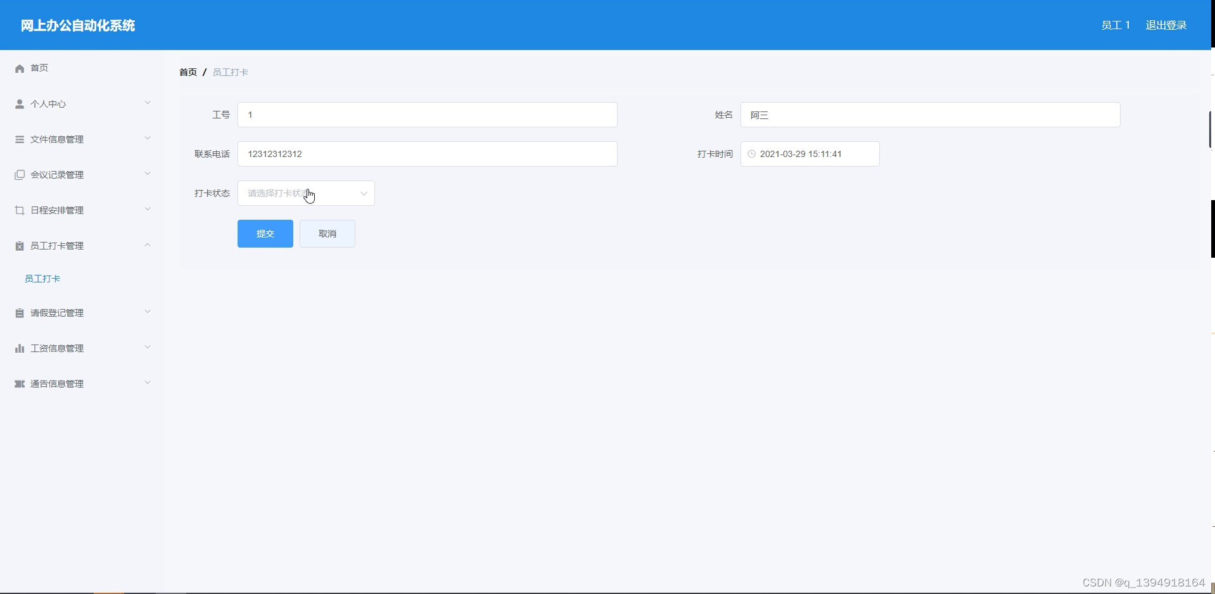The image size is (1215, 594).
Task: Expand 请假登记管理 chevron
Action: [148, 312]
